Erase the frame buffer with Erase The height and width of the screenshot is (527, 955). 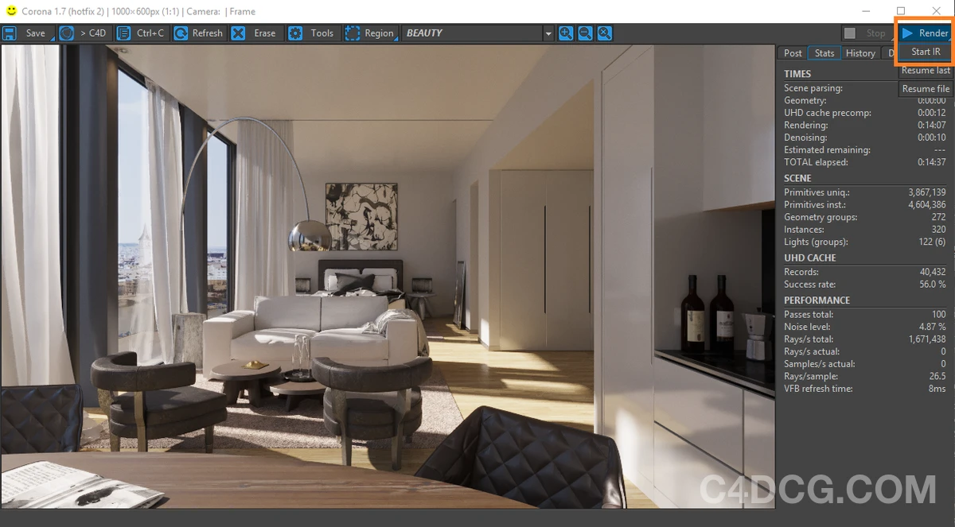(x=255, y=33)
